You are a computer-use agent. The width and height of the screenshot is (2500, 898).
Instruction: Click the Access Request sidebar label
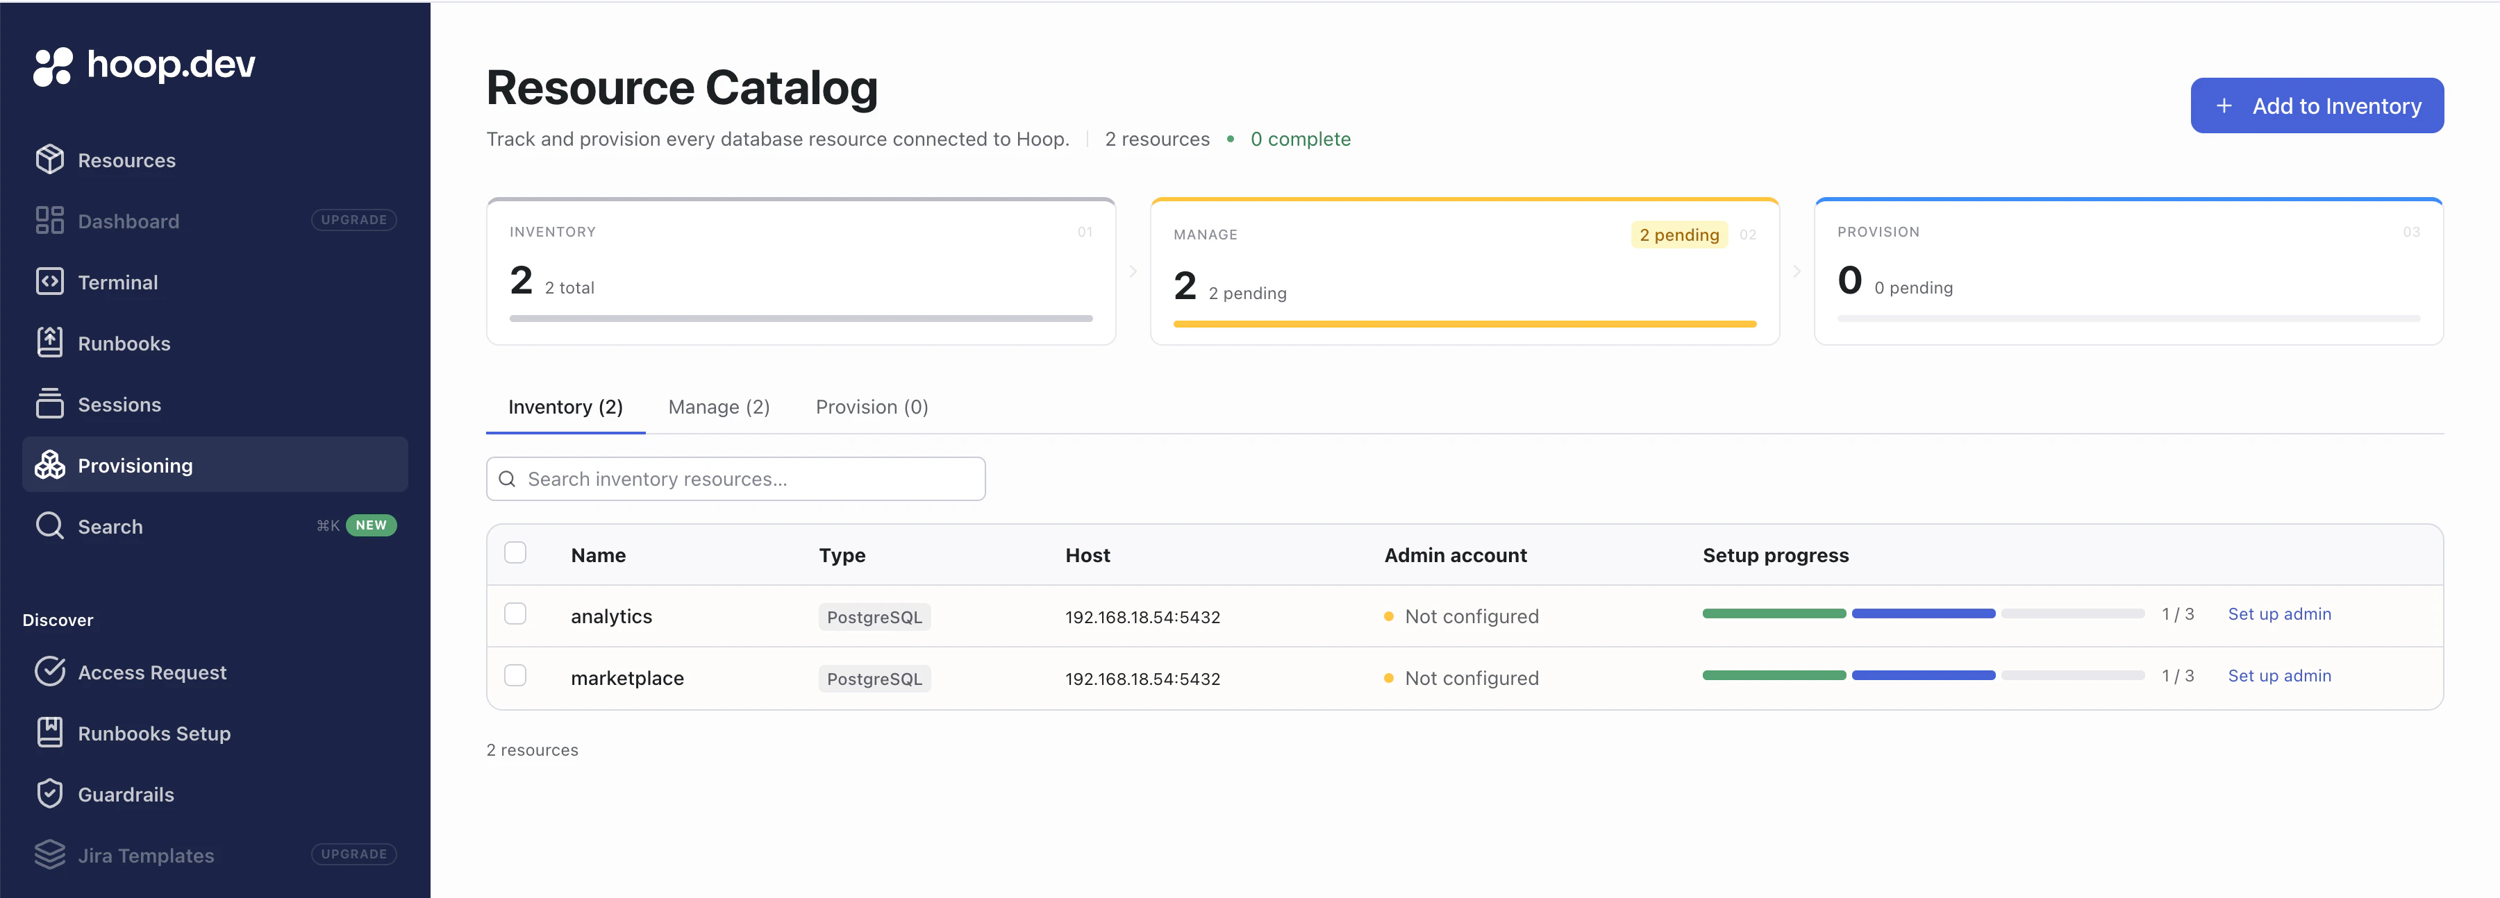coord(152,672)
